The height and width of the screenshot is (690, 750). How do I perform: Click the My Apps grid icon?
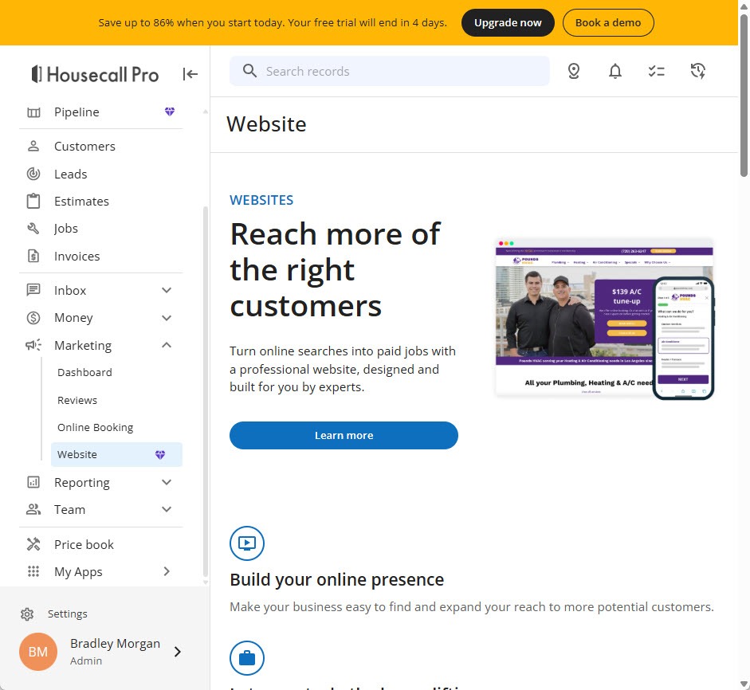33,571
